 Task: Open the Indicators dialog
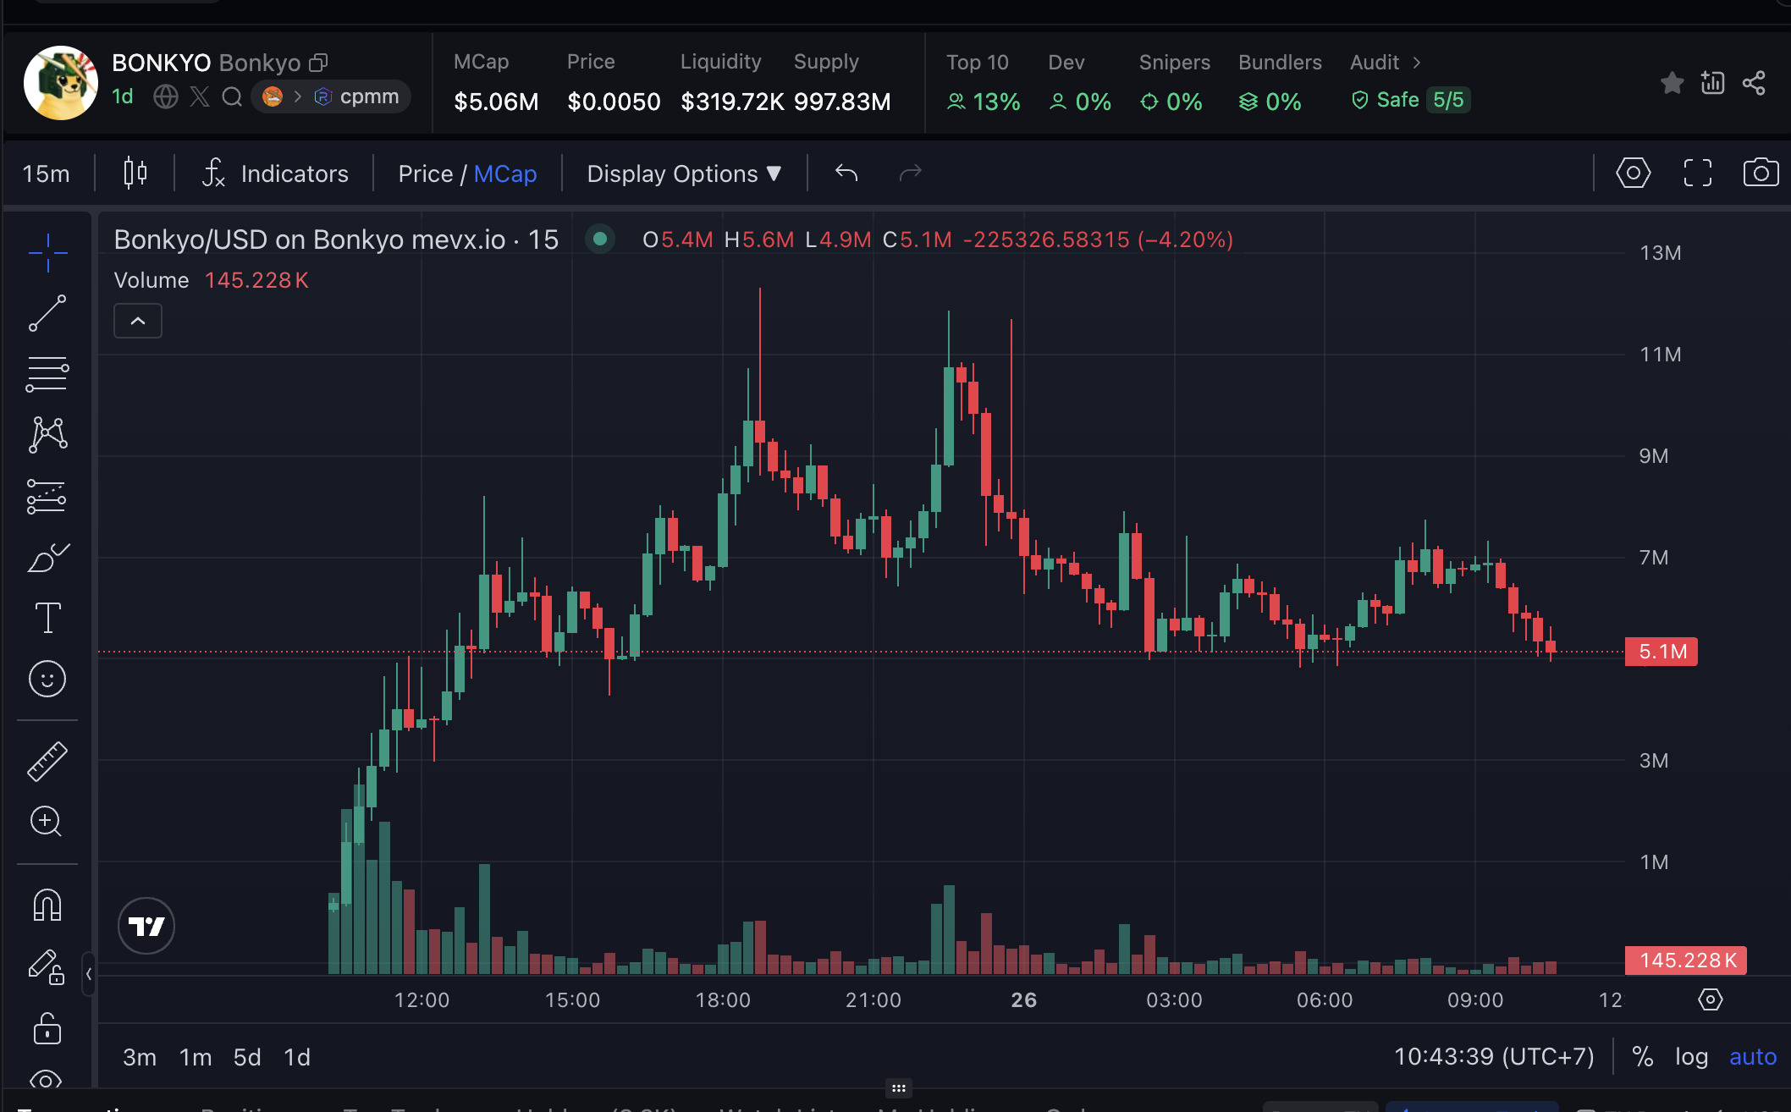coord(275,173)
